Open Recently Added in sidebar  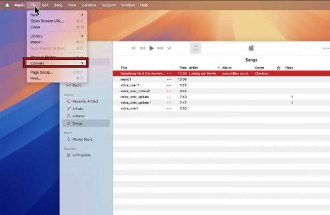(x=86, y=101)
